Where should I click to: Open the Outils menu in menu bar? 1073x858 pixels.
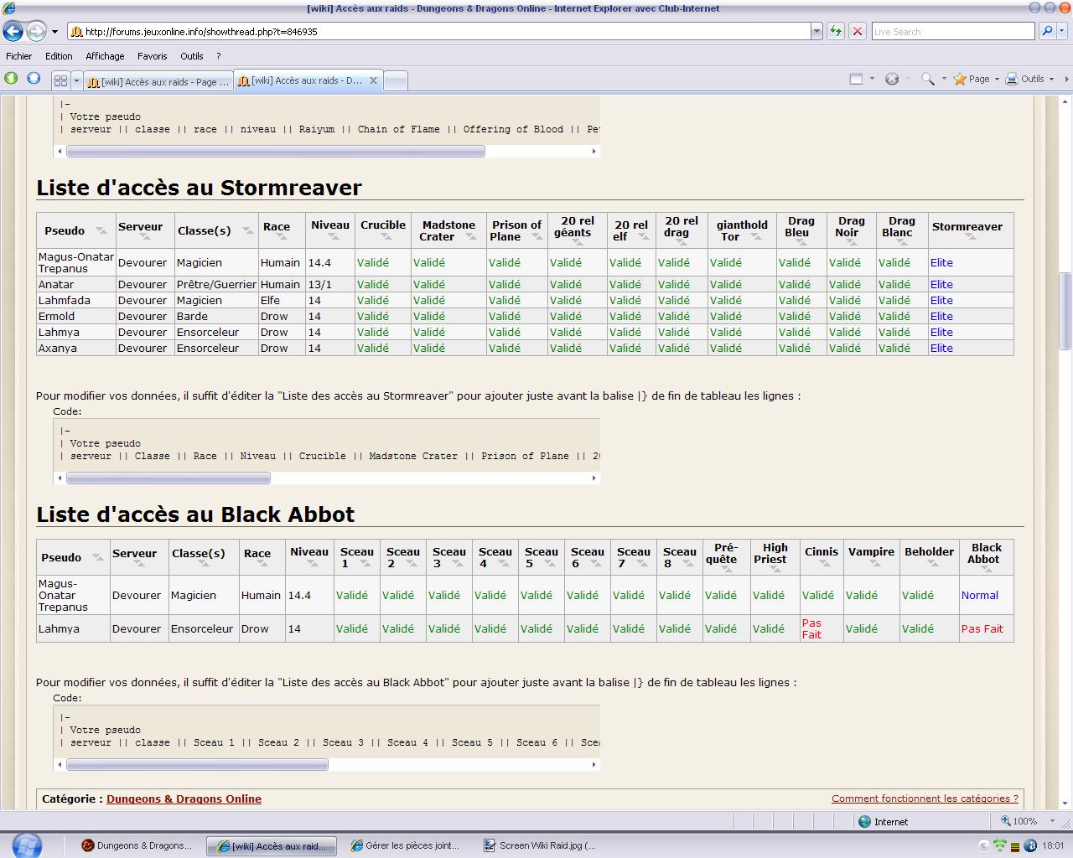(x=192, y=56)
